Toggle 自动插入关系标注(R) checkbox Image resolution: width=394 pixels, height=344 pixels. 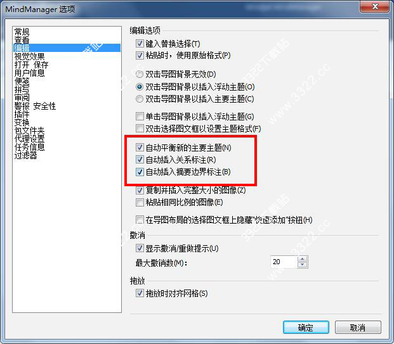(x=140, y=159)
